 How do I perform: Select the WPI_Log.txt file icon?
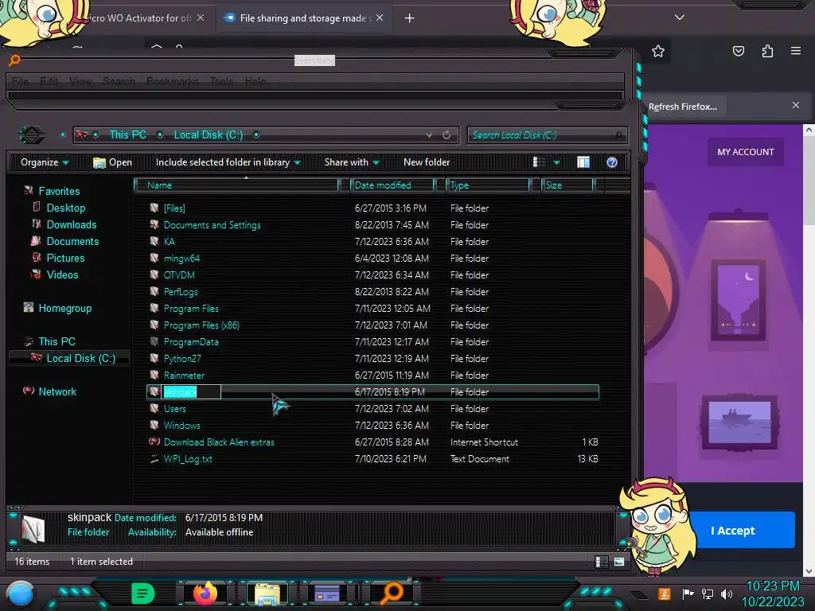click(x=154, y=459)
